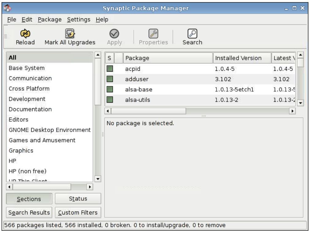This screenshot has width=309, height=231.
Task: Toggle status box for adduser package
Action: [x=110, y=79]
